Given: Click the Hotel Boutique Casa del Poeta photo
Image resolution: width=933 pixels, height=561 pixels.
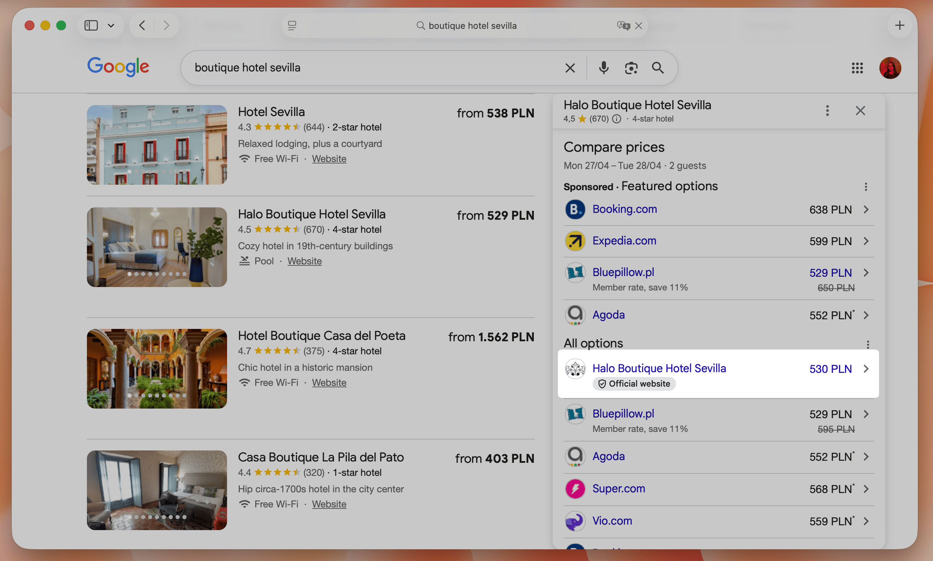Looking at the screenshot, I should click(x=157, y=369).
